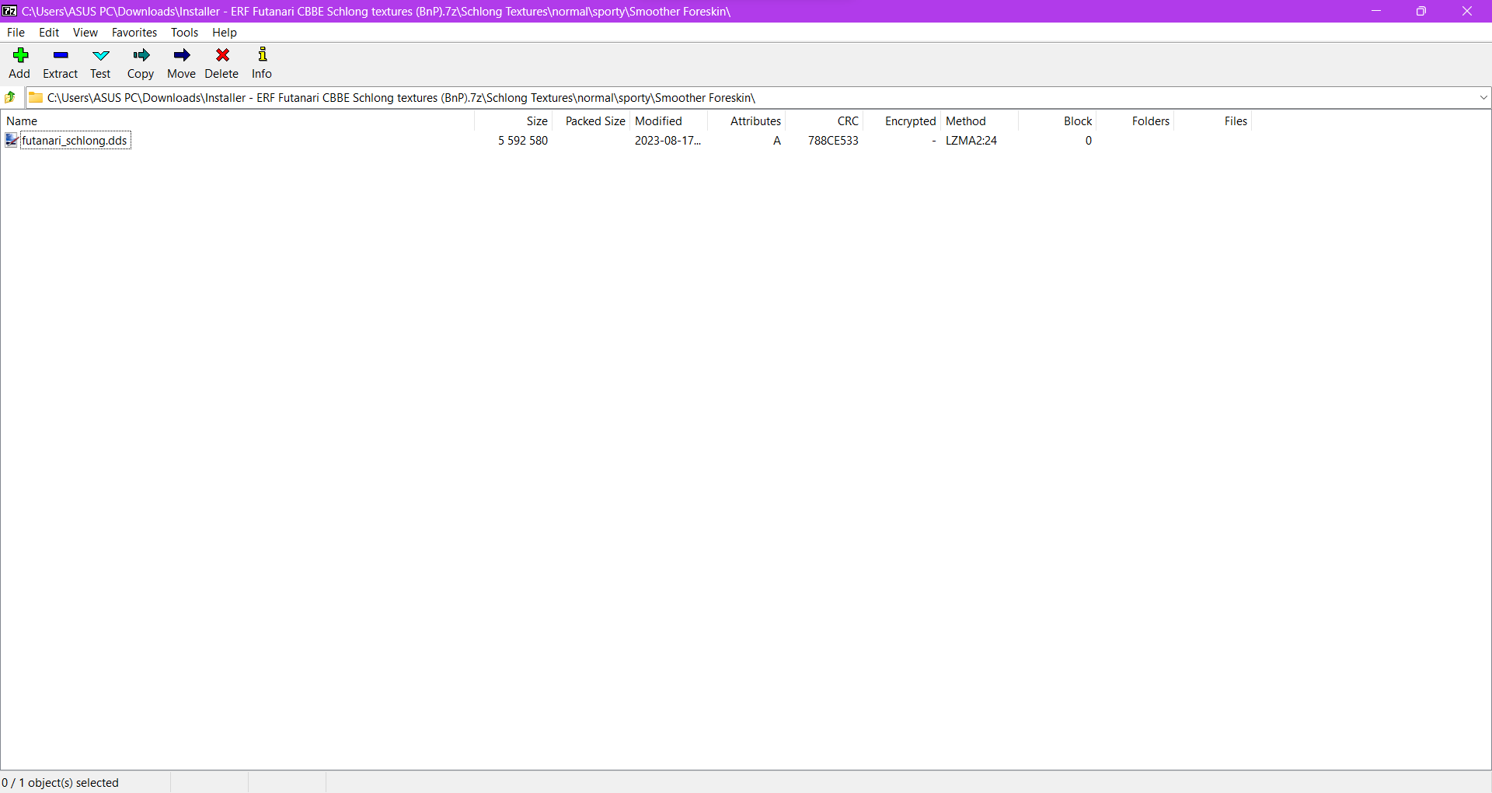Image resolution: width=1492 pixels, height=793 pixels.
Task: Click the modified date 2023-08-17
Action: pos(668,141)
